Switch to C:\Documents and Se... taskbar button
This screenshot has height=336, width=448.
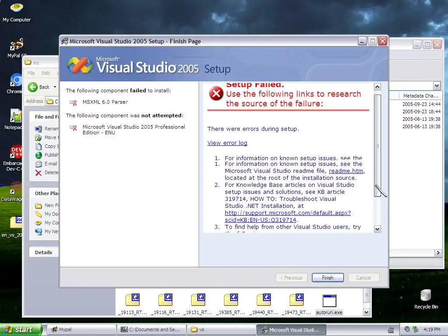151,329
